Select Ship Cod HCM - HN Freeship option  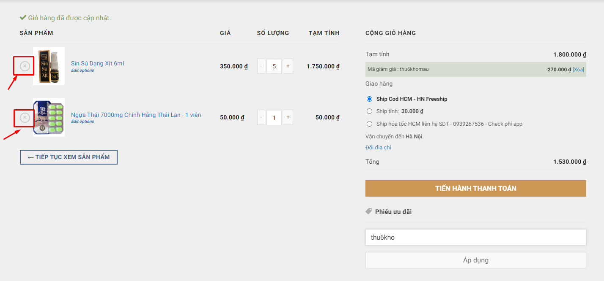[x=369, y=99]
